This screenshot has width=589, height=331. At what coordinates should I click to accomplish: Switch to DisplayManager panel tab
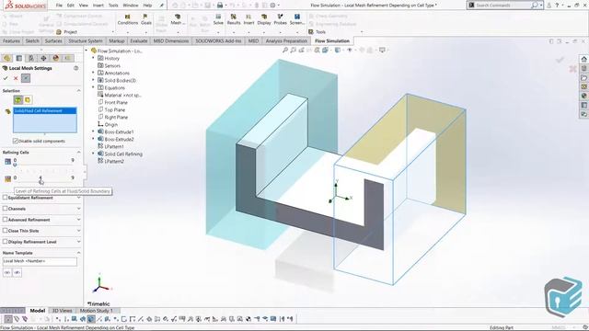56,58
